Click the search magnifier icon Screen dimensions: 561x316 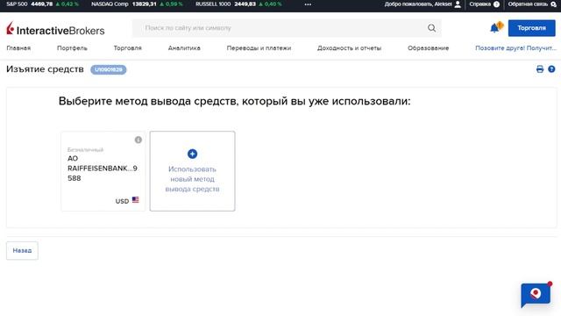(x=432, y=28)
